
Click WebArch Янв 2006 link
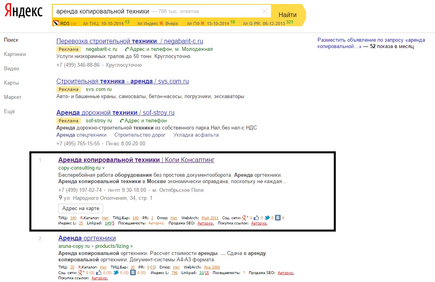coord(212,267)
